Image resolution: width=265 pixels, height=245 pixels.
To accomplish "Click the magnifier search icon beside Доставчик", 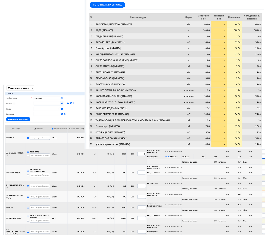I will pyautogui.click(x=65, y=114).
